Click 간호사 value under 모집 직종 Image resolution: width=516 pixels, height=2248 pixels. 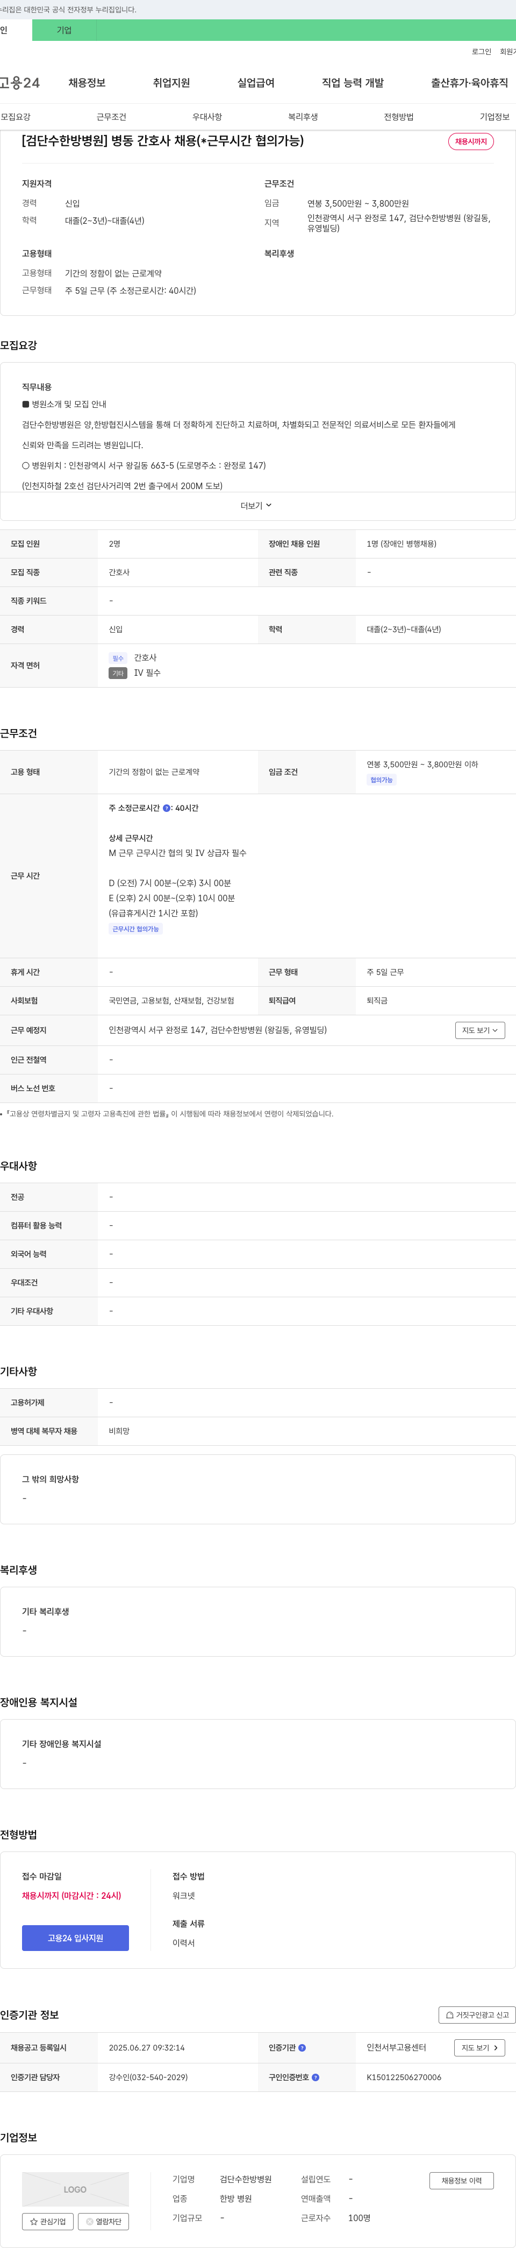pos(119,572)
